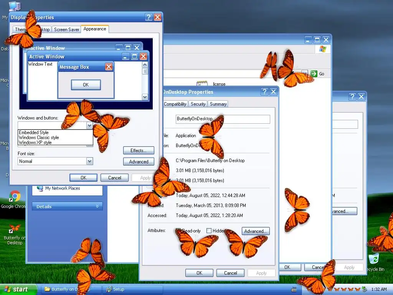Choose Embedded Style from the dropdown list
This screenshot has width=393, height=295.
[x=55, y=133]
